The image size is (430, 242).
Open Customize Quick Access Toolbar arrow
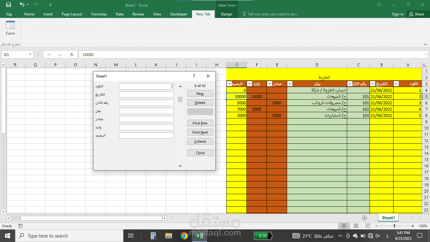pos(51,5)
